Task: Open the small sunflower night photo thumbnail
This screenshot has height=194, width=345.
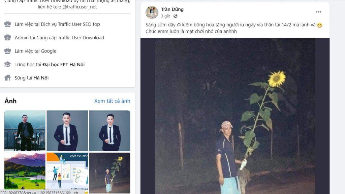Action: tap(109, 173)
